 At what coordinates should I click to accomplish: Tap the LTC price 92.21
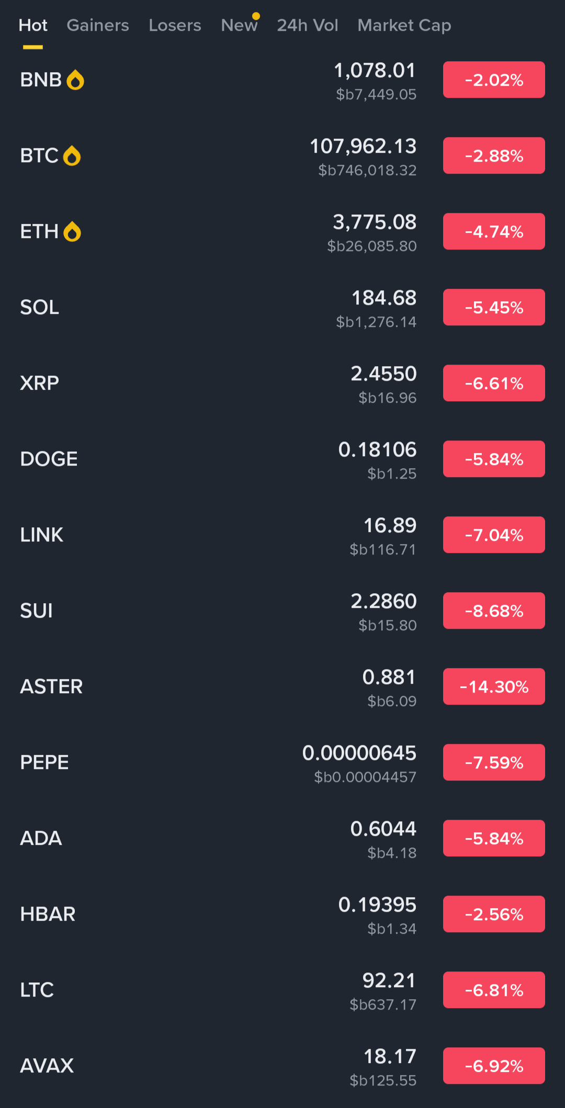pos(389,981)
